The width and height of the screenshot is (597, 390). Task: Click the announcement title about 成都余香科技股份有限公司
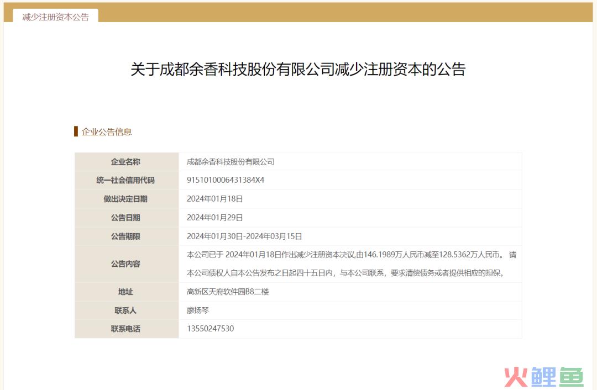click(x=298, y=69)
